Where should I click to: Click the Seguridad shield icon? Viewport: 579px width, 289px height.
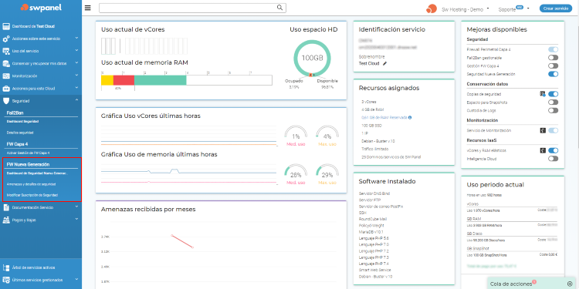point(5,101)
